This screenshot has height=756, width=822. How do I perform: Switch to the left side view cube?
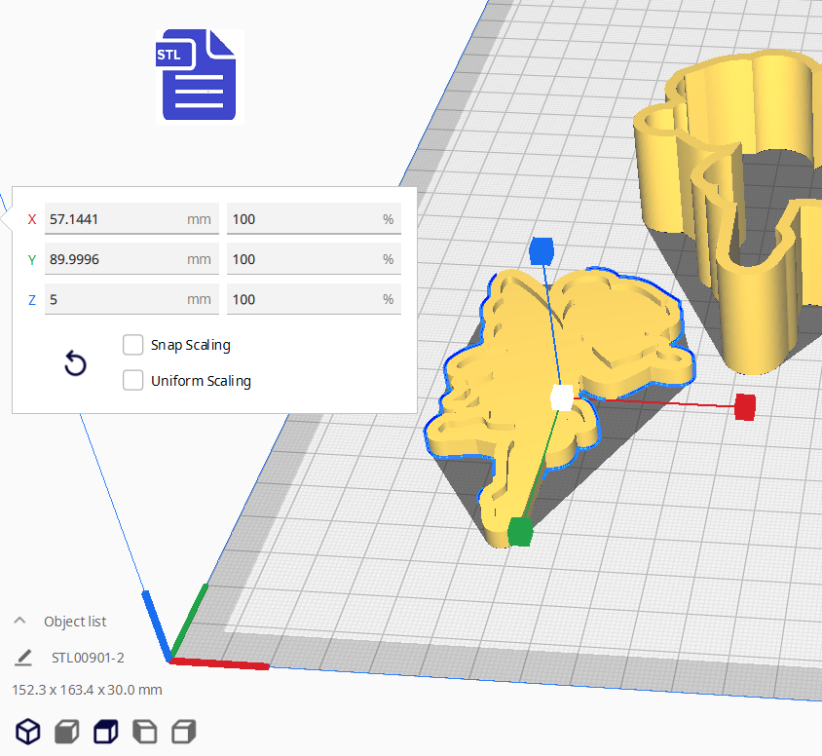[x=144, y=731]
